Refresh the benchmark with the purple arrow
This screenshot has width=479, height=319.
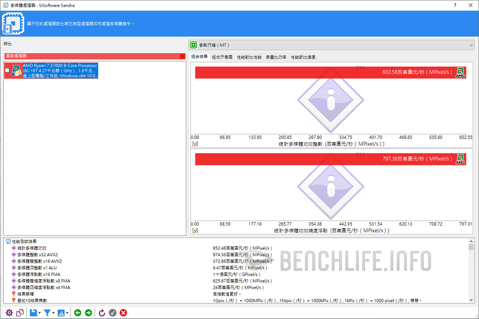tap(102, 313)
